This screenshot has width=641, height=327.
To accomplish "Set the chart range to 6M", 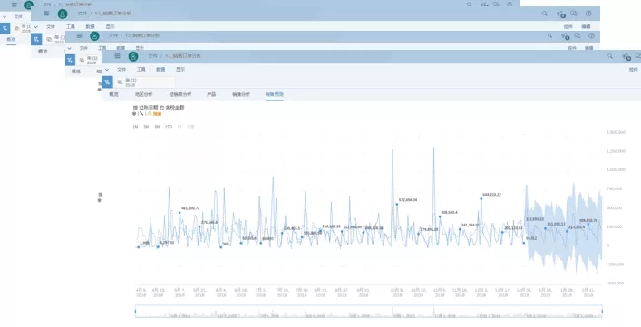I will (x=157, y=127).
